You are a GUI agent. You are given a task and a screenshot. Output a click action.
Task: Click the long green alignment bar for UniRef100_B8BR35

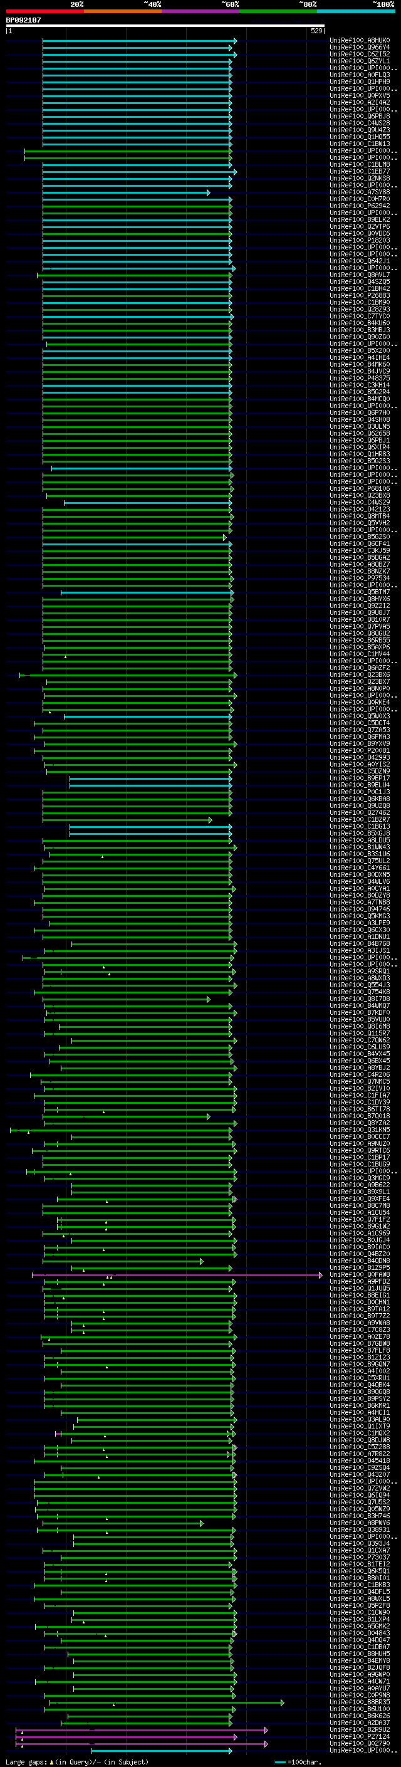pyautogui.click(x=166, y=1702)
